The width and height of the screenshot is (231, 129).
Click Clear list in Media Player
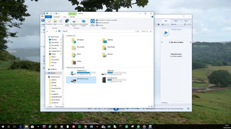[x=173, y=24]
